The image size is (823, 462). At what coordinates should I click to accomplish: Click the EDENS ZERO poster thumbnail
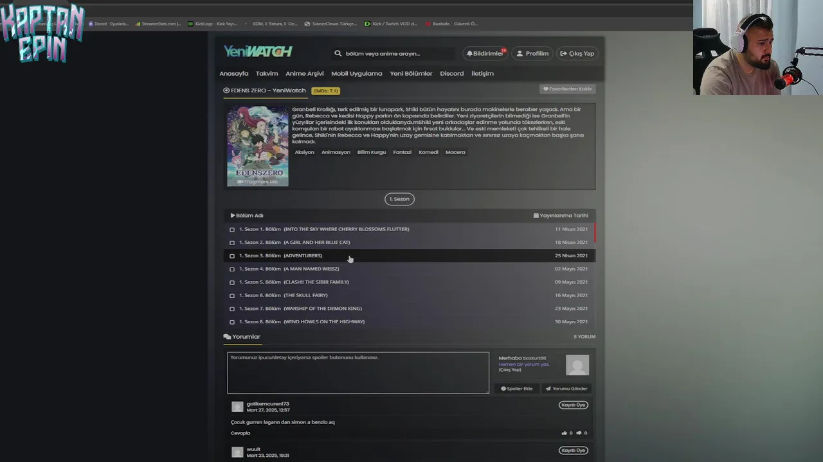pyautogui.click(x=258, y=146)
